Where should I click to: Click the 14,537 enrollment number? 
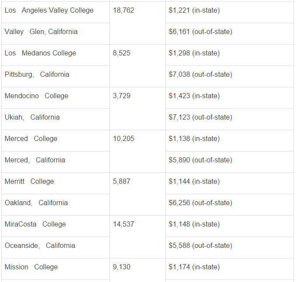(124, 224)
